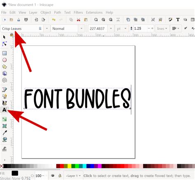Image resolution: width=195 pixels, height=180 pixels.
Task: Select the Tweak tool
Action: pyautogui.click(x=5, y=149)
